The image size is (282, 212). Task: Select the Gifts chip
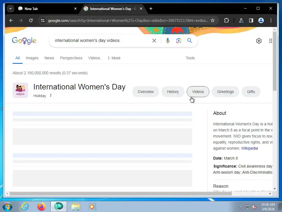click(x=251, y=92)
